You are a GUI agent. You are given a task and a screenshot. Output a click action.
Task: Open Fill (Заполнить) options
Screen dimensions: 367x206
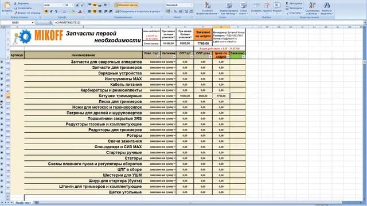pos(294,8)
